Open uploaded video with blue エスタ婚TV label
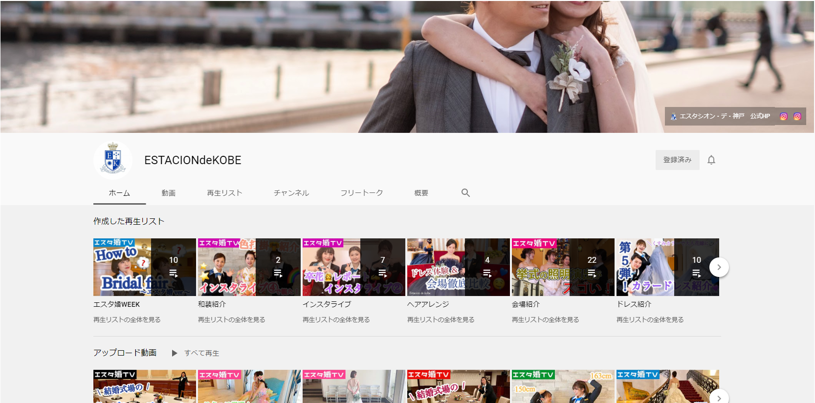Screen dimensions: 815x403 [668, 386]
